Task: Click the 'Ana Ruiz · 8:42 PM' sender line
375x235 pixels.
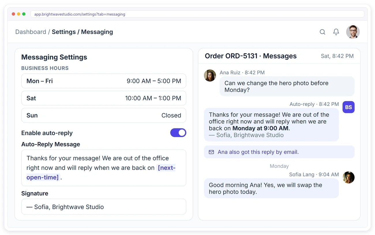Action: 242,73
